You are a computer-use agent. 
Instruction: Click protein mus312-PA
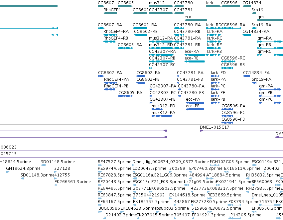click(x=162, y=116)
